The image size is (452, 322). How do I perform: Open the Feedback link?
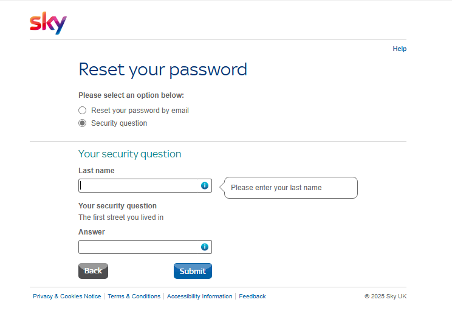pos(252,296)
